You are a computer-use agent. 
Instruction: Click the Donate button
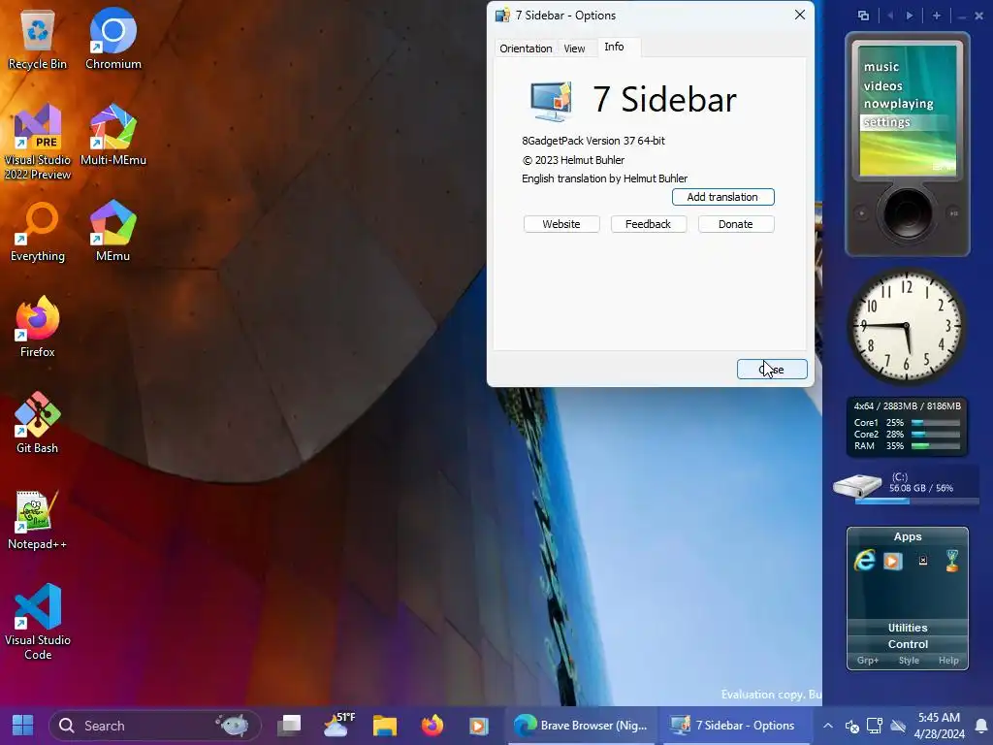pos(735,224)
